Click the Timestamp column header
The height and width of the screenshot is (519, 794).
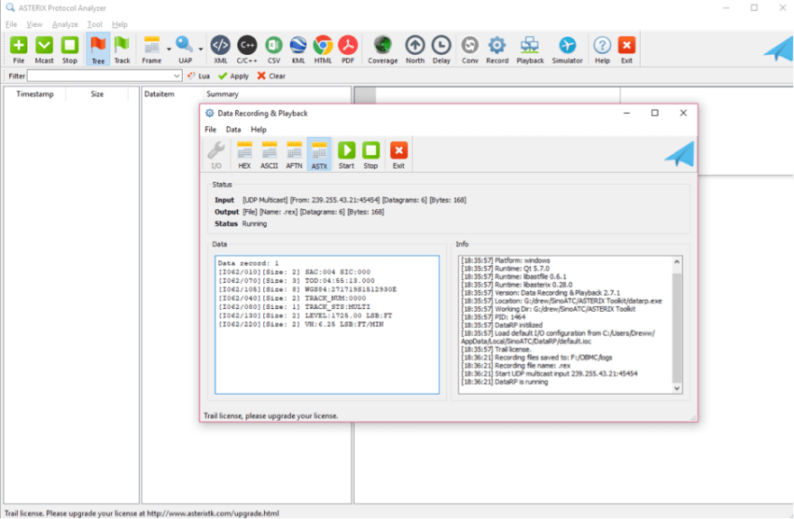pyautogui.click(x=34, y=94)
